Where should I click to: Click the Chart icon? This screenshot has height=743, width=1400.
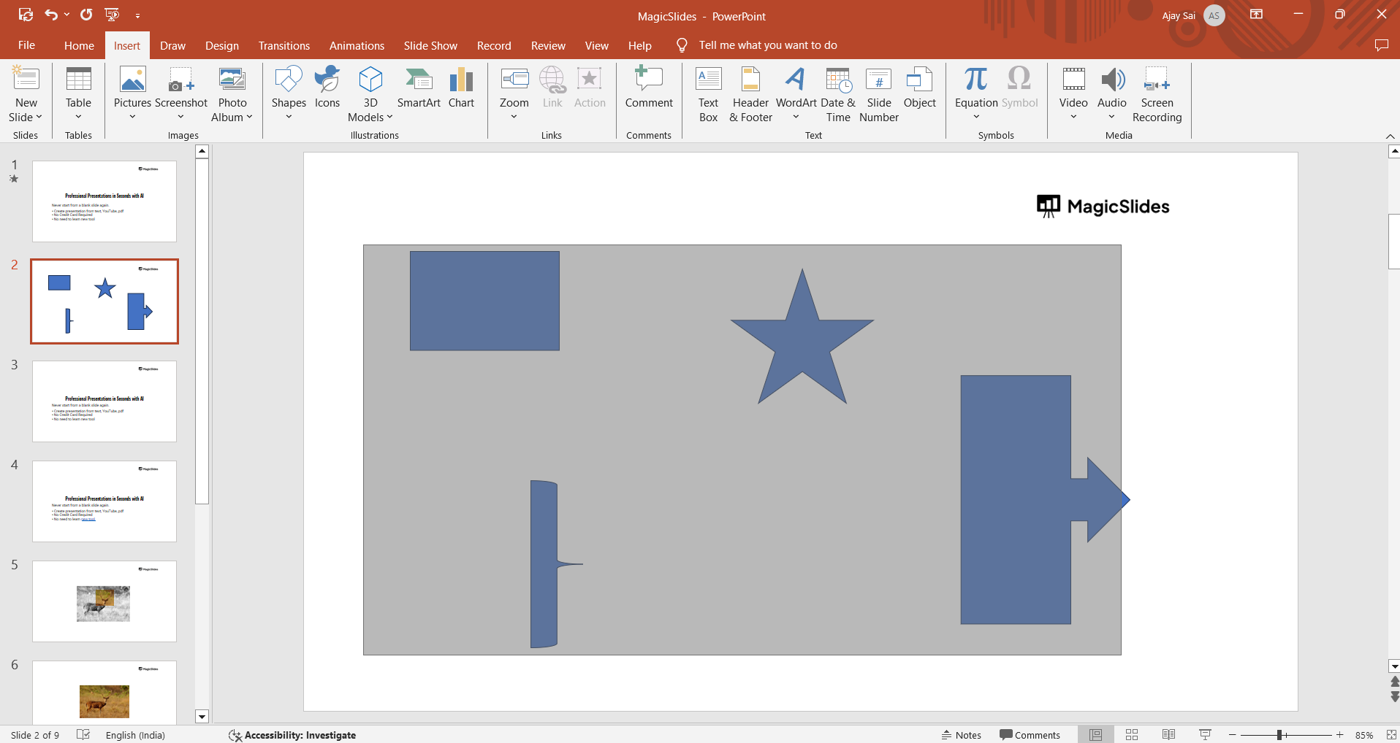[x=461, y=88]
